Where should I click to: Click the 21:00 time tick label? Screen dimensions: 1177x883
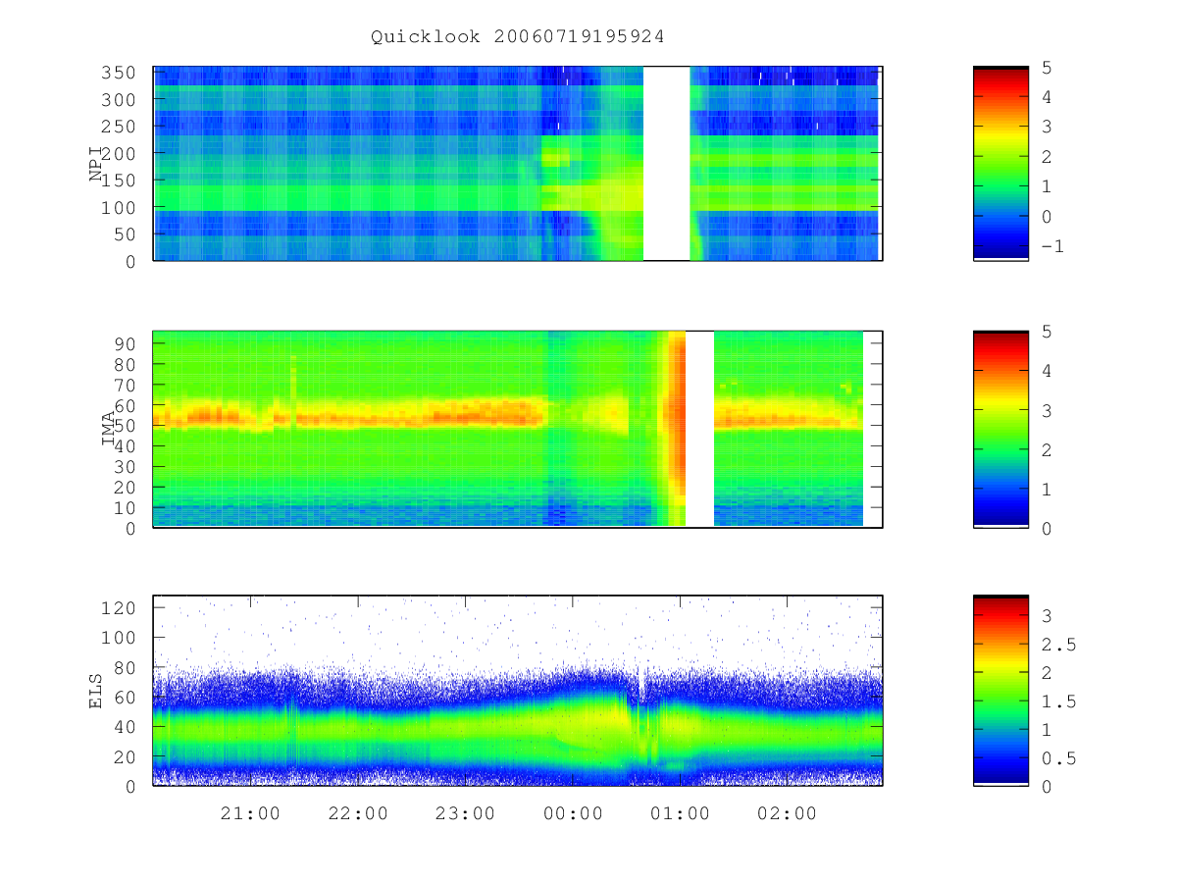[250, 813]
